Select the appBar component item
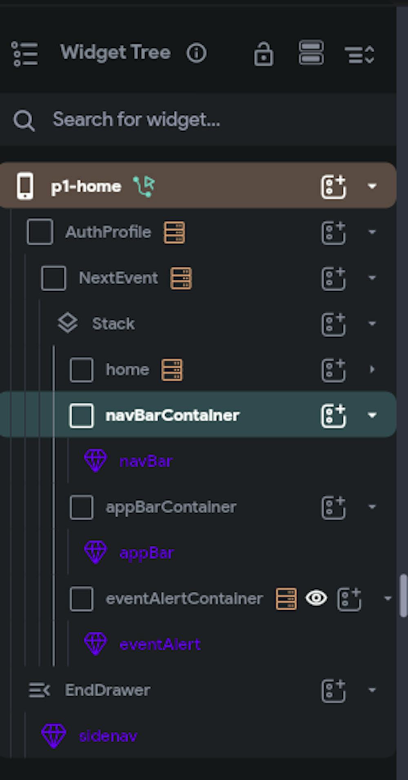The image size is (408, 780). click(x=146, y=553)
